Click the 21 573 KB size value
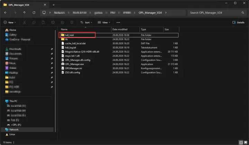This screenshot has width=249, height=145. coord(173,64)
